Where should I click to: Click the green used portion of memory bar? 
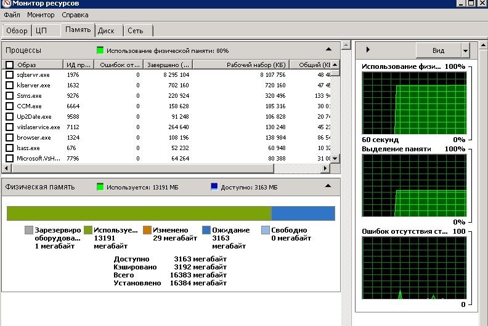139,213
